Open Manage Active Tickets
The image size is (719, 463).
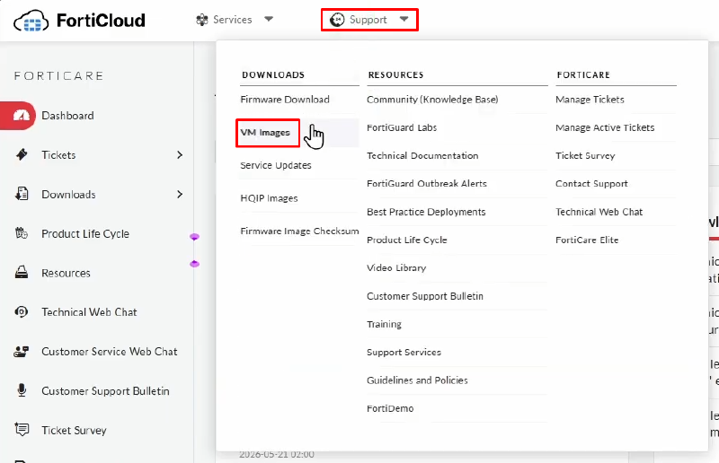[605, 127]
